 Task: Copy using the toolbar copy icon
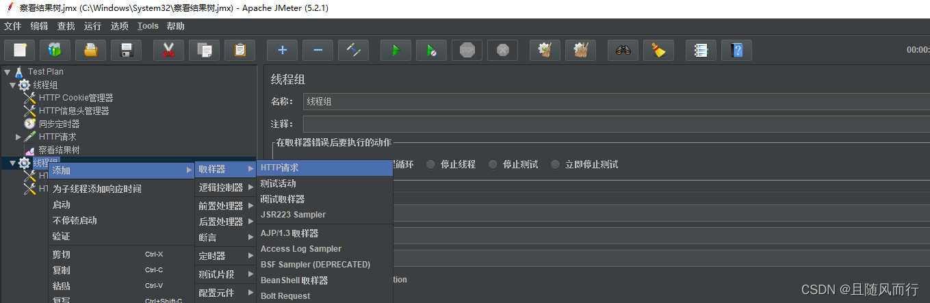coord(204,50)
